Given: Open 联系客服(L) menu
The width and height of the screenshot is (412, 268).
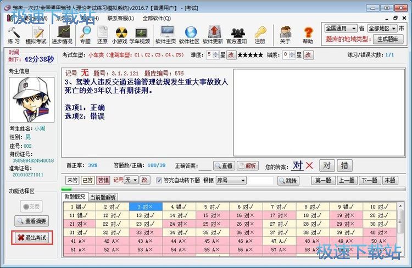Looking at the screenshot, I should (121, 18).
